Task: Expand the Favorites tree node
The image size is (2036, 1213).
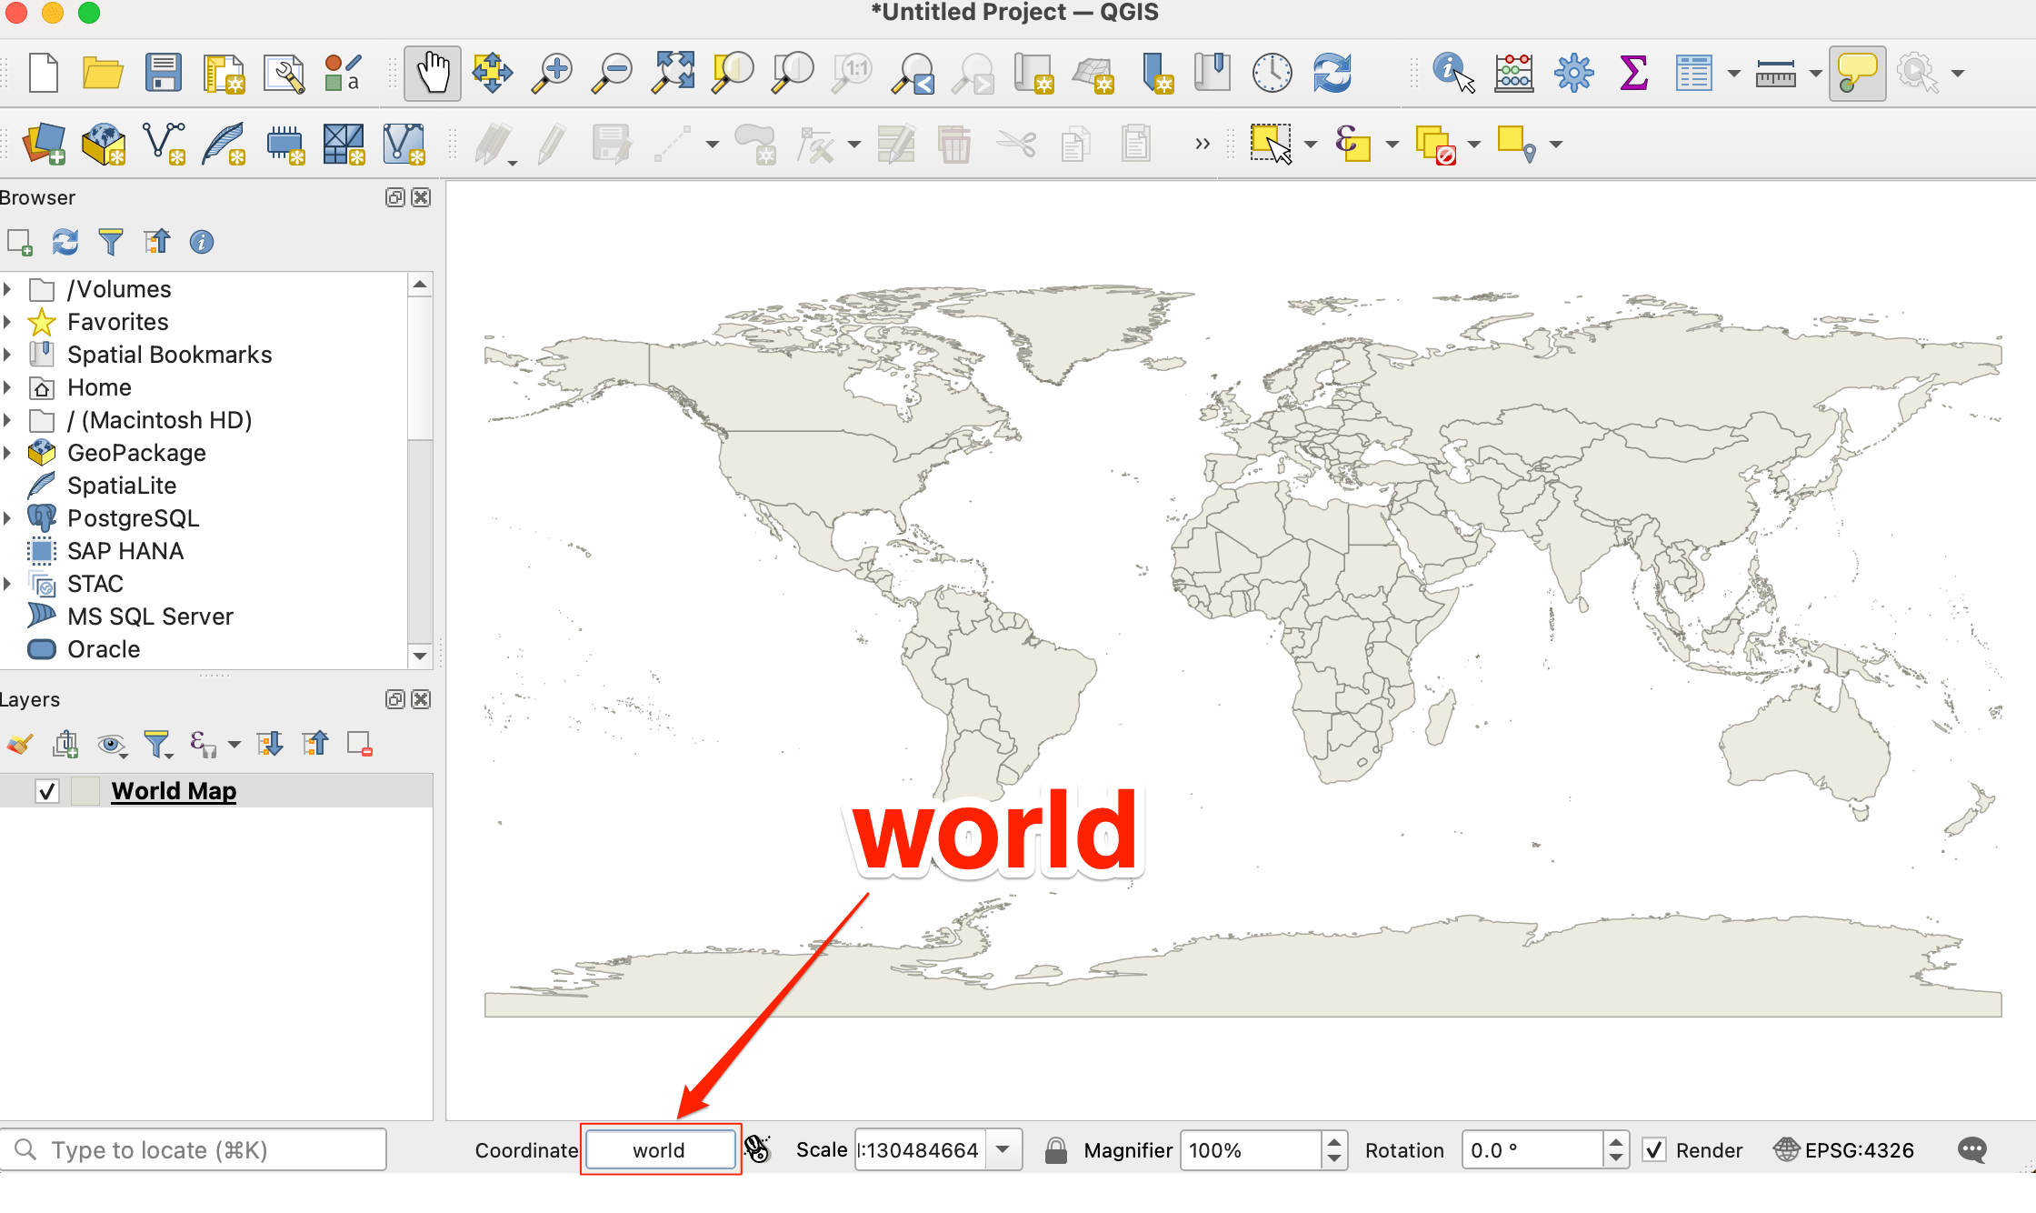Action: click(x=8, y=322)
